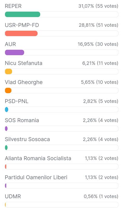This screenshot has height=208, width=123.
Task: Choose the Silvestru Sosoaca option
Action: point(27,139)
